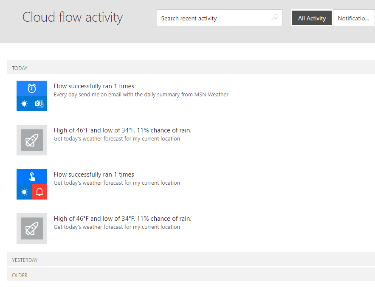
Task: Open the daily summary email flow link
Action: (141, 94)
